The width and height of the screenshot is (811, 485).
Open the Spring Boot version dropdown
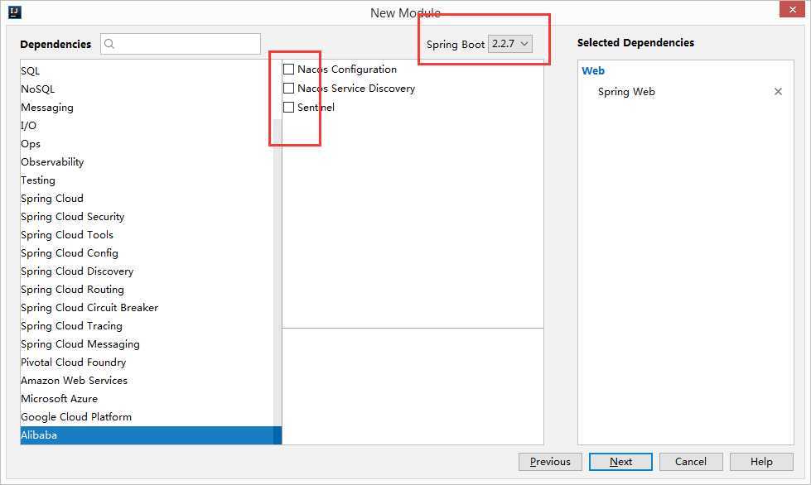[510, 44]
